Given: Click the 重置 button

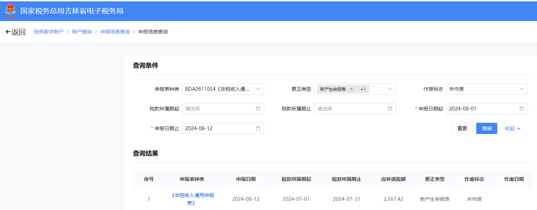Looking at the screenshot, I should click(x=462, y=128).
